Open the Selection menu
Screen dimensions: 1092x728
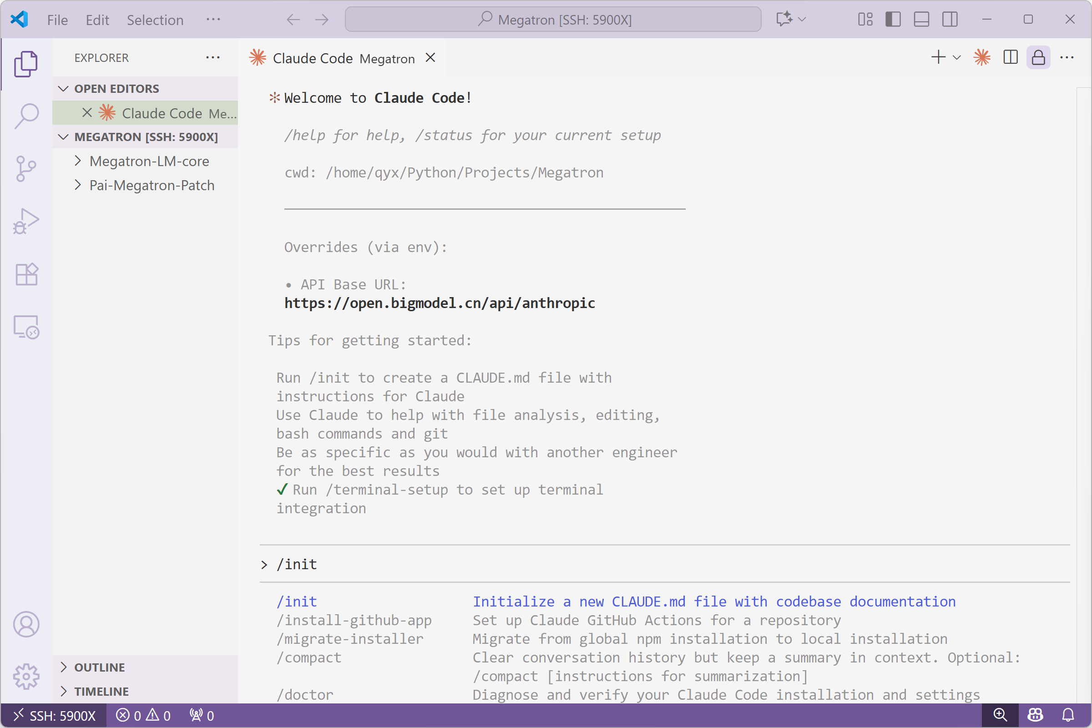[x=155, y=20]
